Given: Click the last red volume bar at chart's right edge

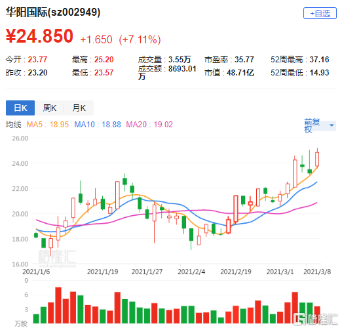Looking at the screenshot, I should coord(317,315).
